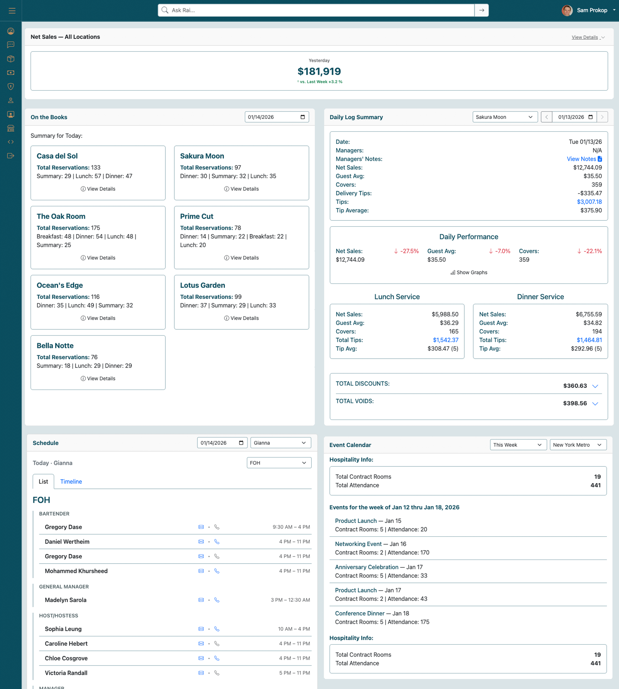Expand TOTAL DISCOUNTS details

(596, 386)
